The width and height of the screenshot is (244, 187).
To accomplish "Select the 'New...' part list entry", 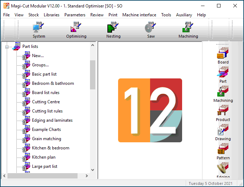I will coord(38,56).
